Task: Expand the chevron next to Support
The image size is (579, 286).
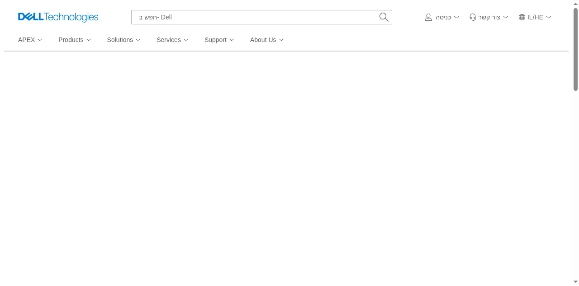Action: point(232,40)
